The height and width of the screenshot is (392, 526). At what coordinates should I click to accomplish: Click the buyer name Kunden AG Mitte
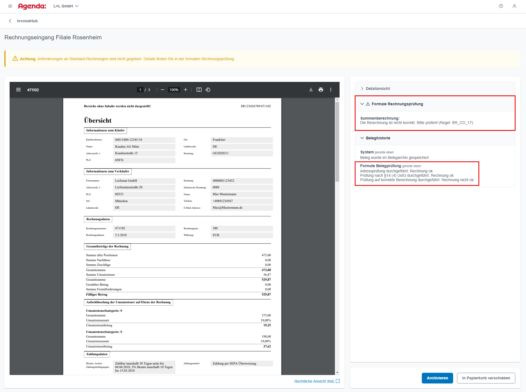pos(144,147)
